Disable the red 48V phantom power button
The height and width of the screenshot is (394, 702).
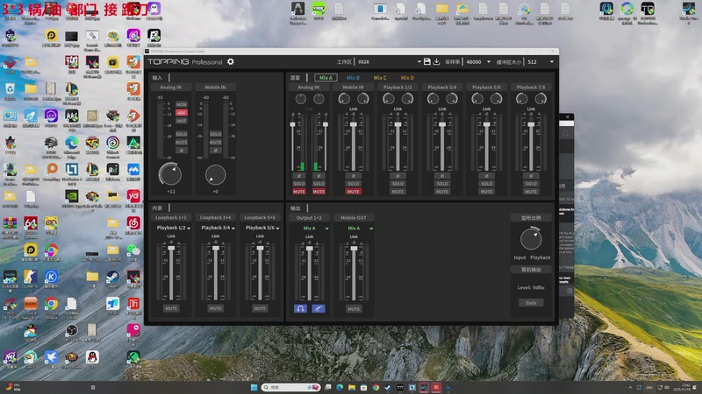coord(181,112)
